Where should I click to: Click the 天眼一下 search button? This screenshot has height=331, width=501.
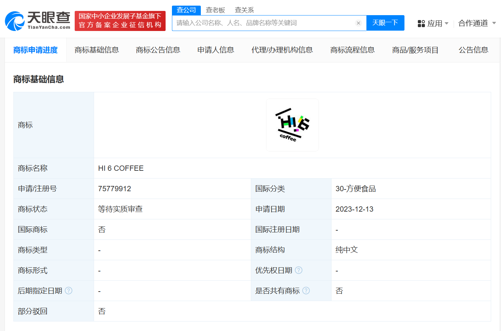(x=385, y=23)
